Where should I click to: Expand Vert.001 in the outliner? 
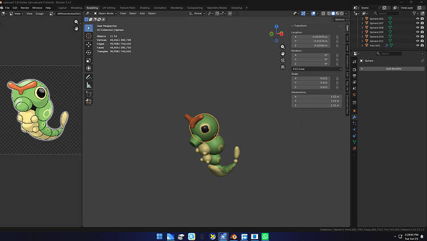pos(362,45)
